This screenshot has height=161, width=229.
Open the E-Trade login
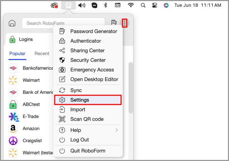click(x=31, y=117)
